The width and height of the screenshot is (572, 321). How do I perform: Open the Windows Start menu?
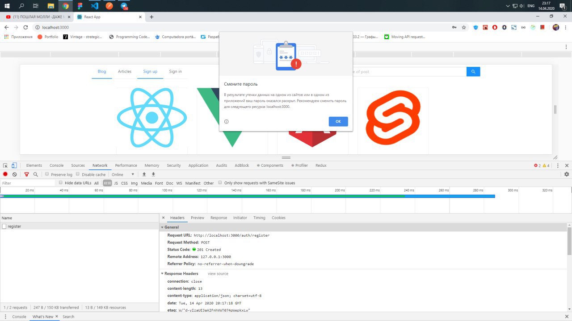7,6
